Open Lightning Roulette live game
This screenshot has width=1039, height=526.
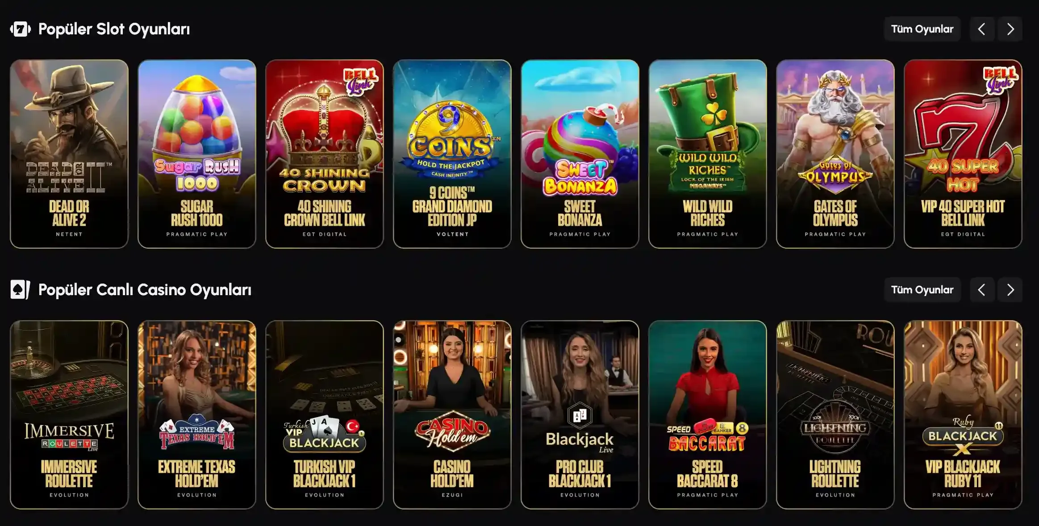tap(835, 415)
